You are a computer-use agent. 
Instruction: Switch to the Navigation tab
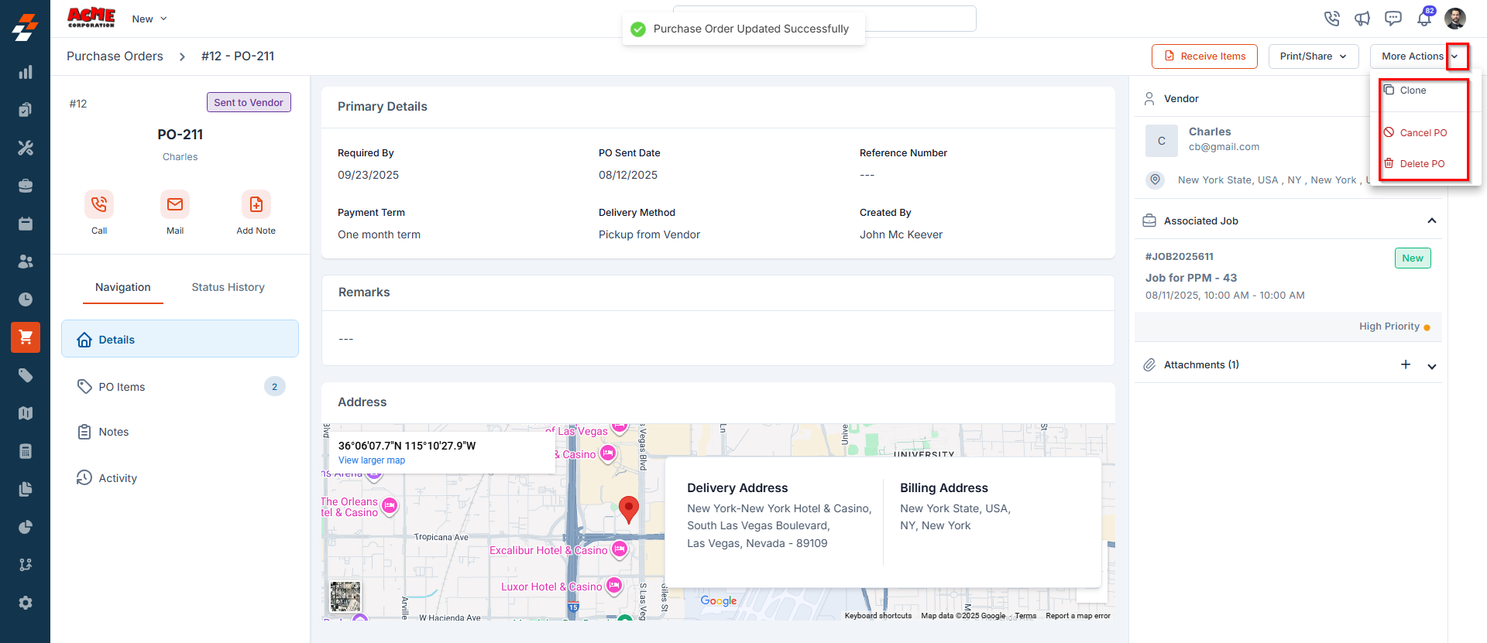[123, 287]
